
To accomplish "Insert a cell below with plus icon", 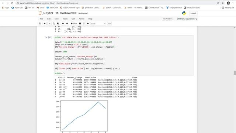I will point(45,24).
